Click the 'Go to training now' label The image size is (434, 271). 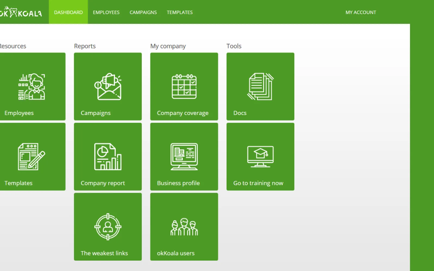coord(258,183)
